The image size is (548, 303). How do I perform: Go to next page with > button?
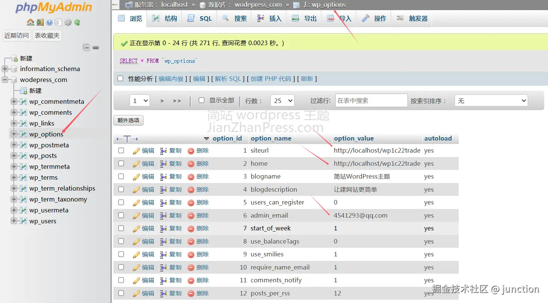click(162, 101)
